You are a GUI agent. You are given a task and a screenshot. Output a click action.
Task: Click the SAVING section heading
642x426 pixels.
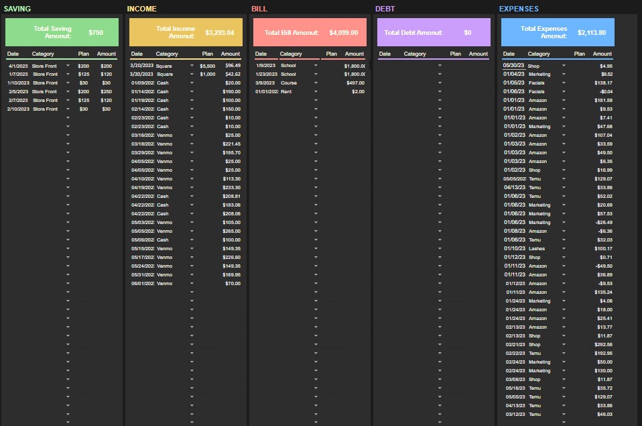[17, 9]
